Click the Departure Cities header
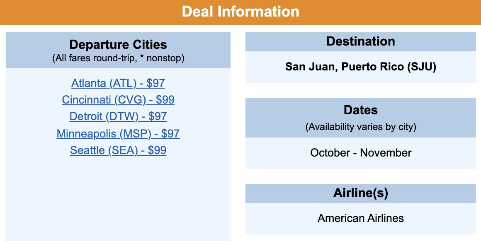The image size is (481, 241). 118,45
